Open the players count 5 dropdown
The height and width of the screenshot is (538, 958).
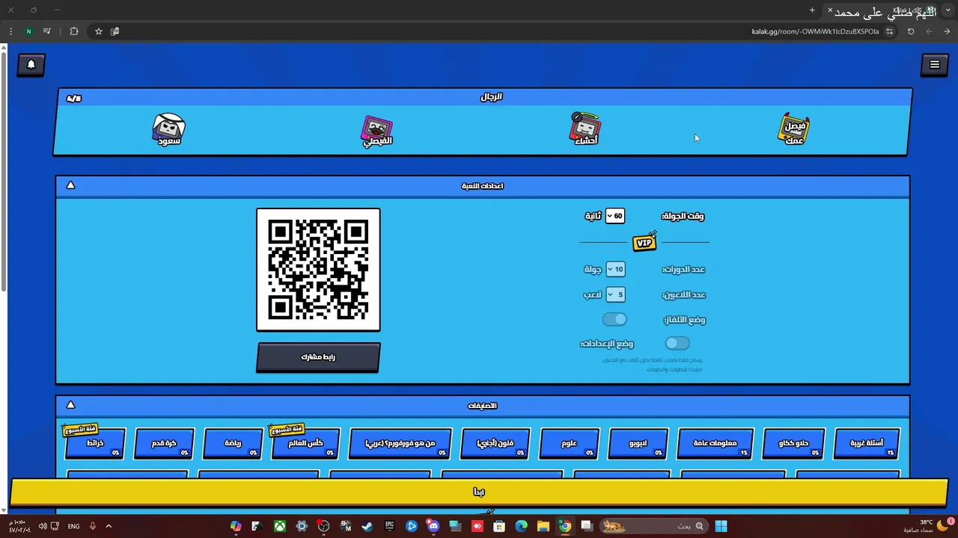point(615,294)
